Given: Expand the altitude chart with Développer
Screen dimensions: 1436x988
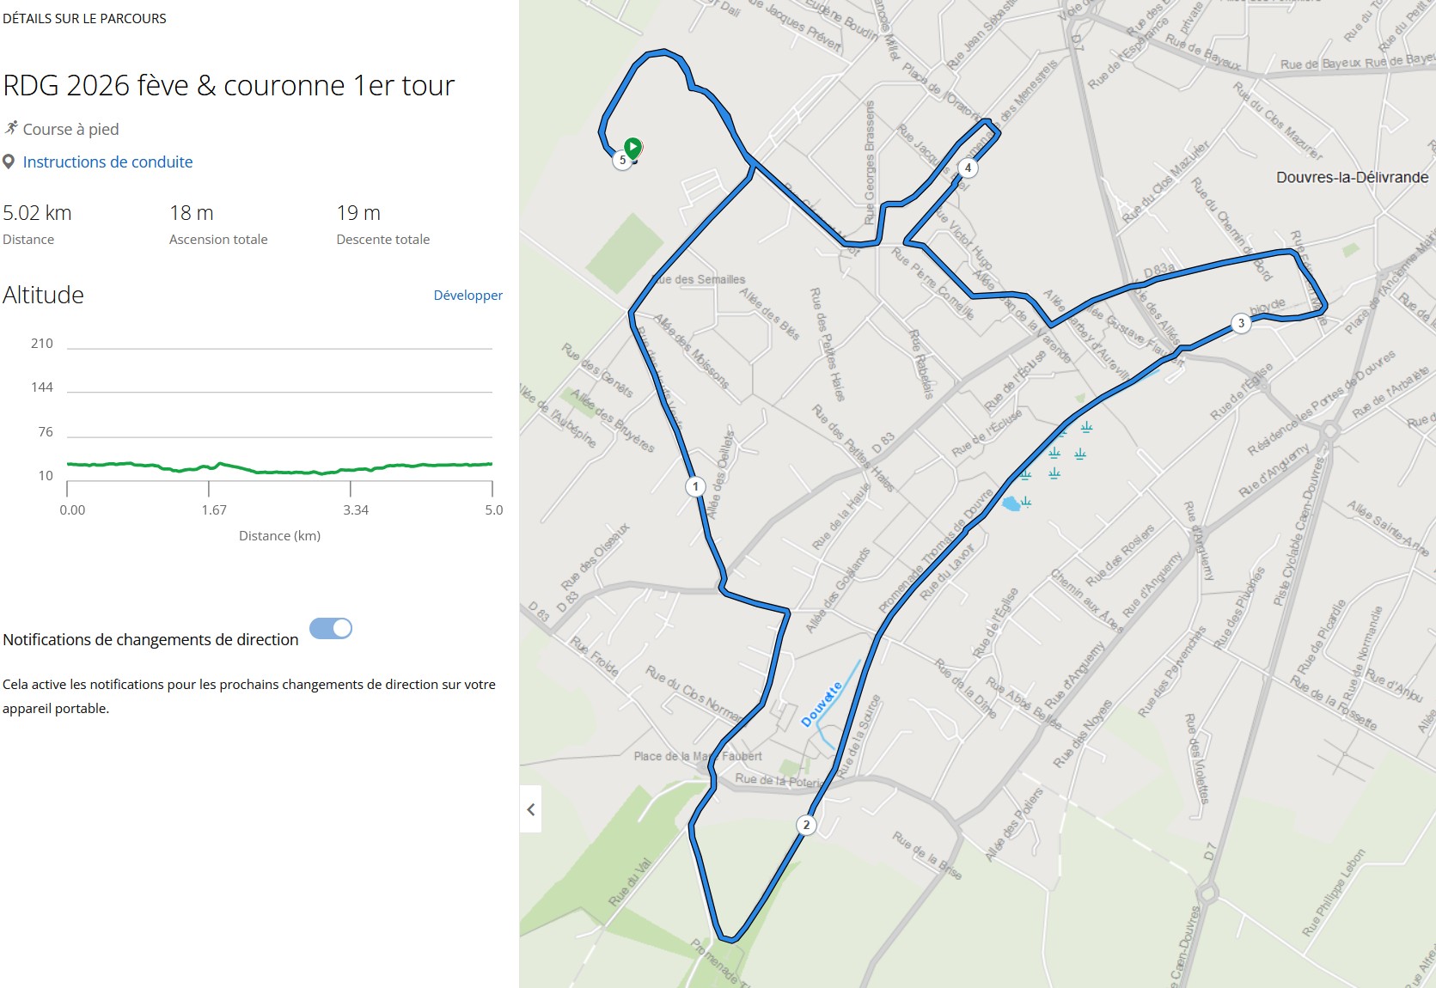Looking at the screenshot, I should click(467, 296).
